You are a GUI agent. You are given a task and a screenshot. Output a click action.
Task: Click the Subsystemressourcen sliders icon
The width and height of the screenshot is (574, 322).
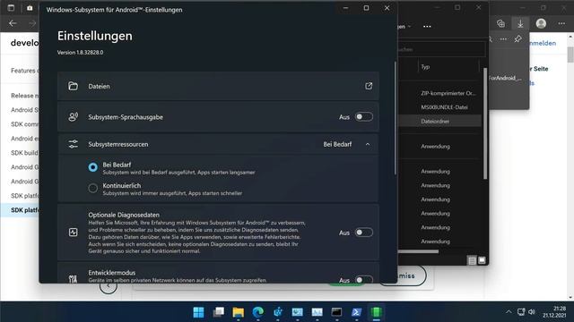(73, 144)
